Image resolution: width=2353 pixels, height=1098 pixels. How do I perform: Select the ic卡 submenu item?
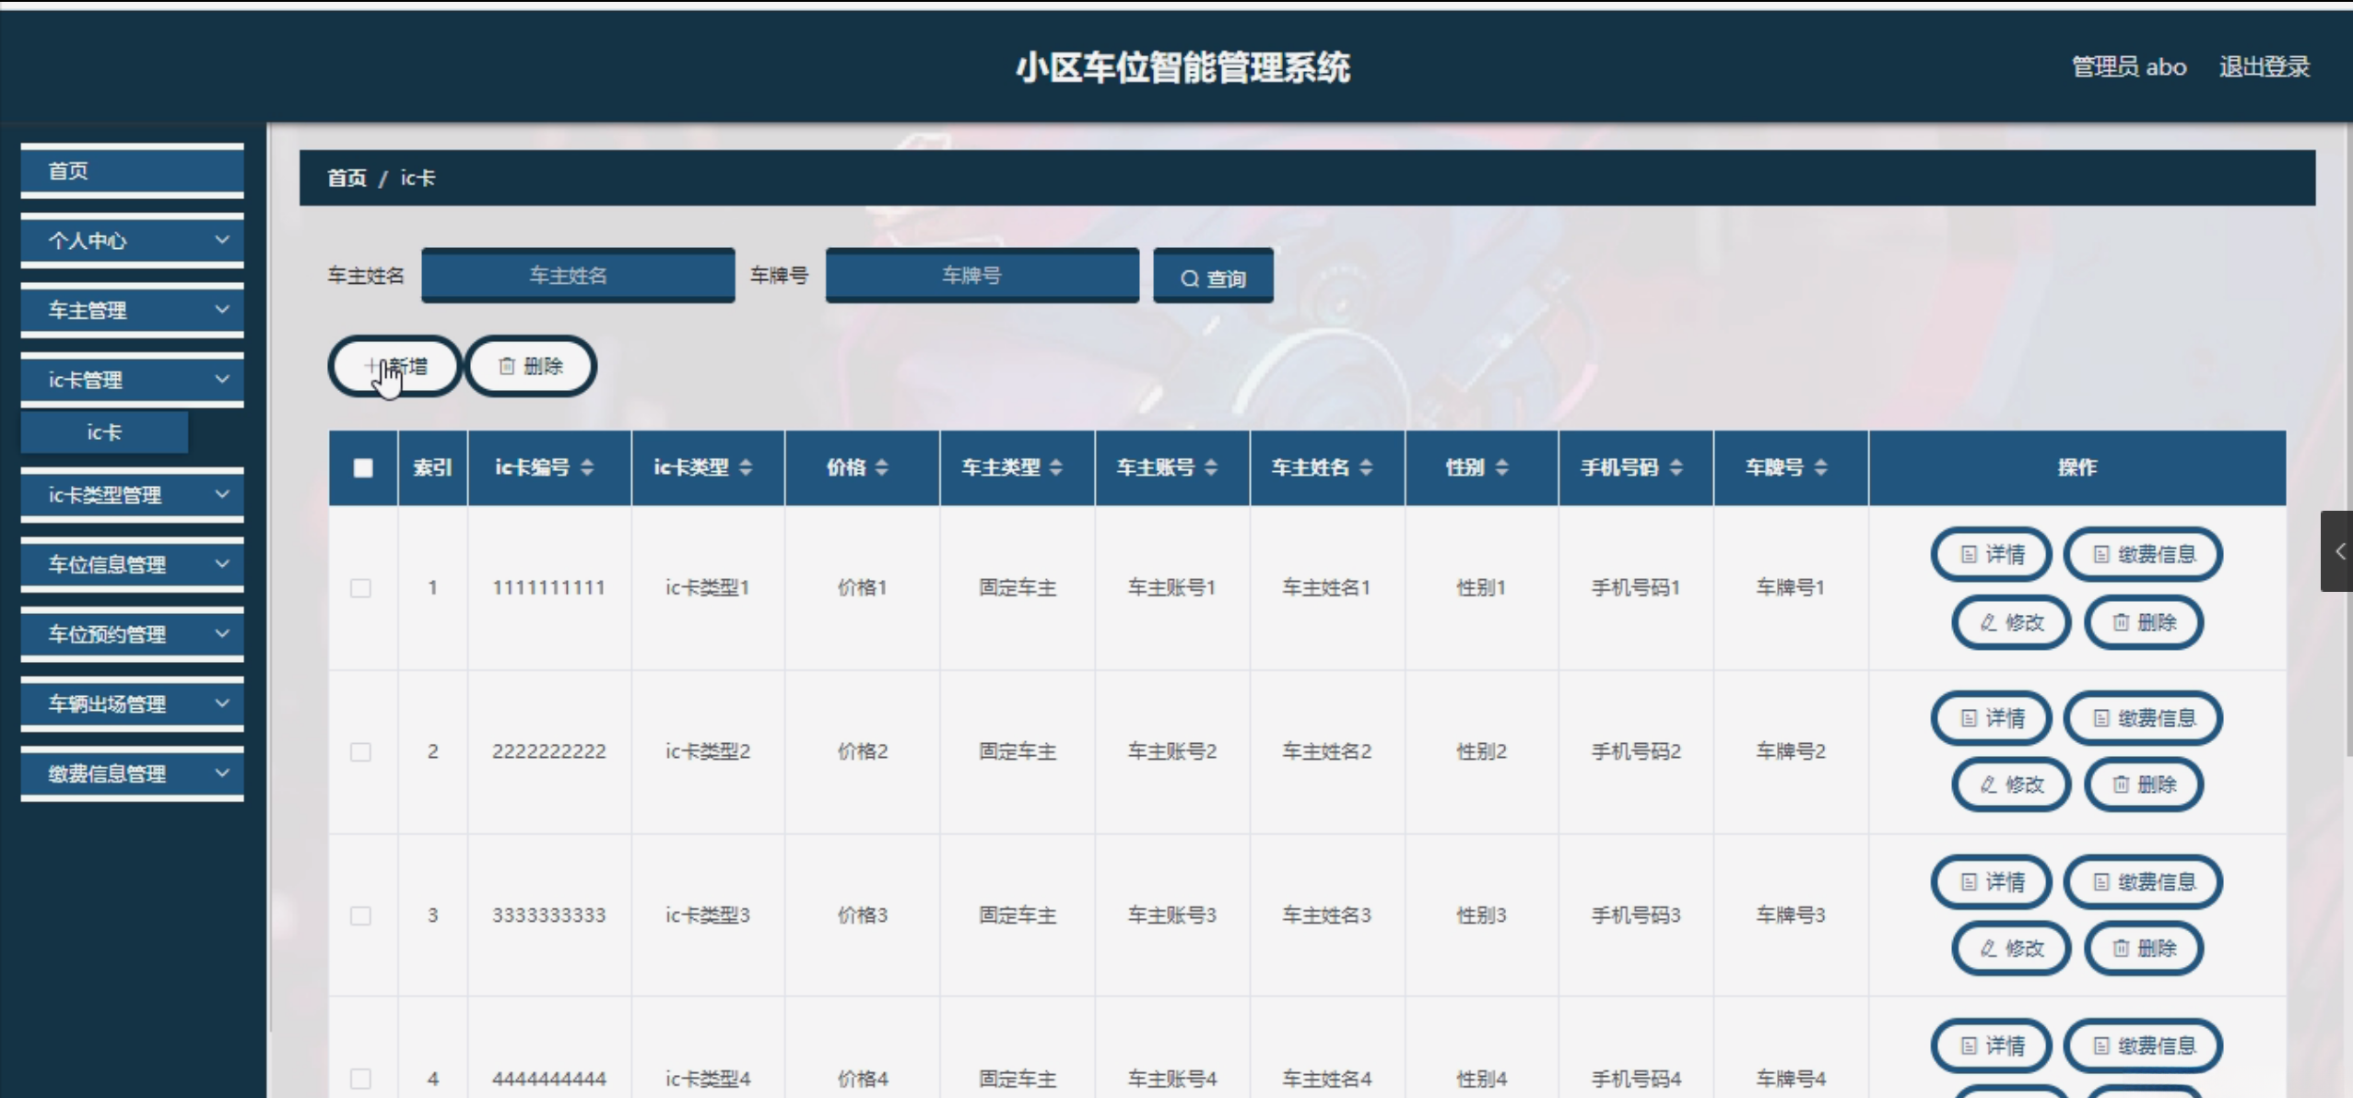pyautogui.click(x=104, y=432)
